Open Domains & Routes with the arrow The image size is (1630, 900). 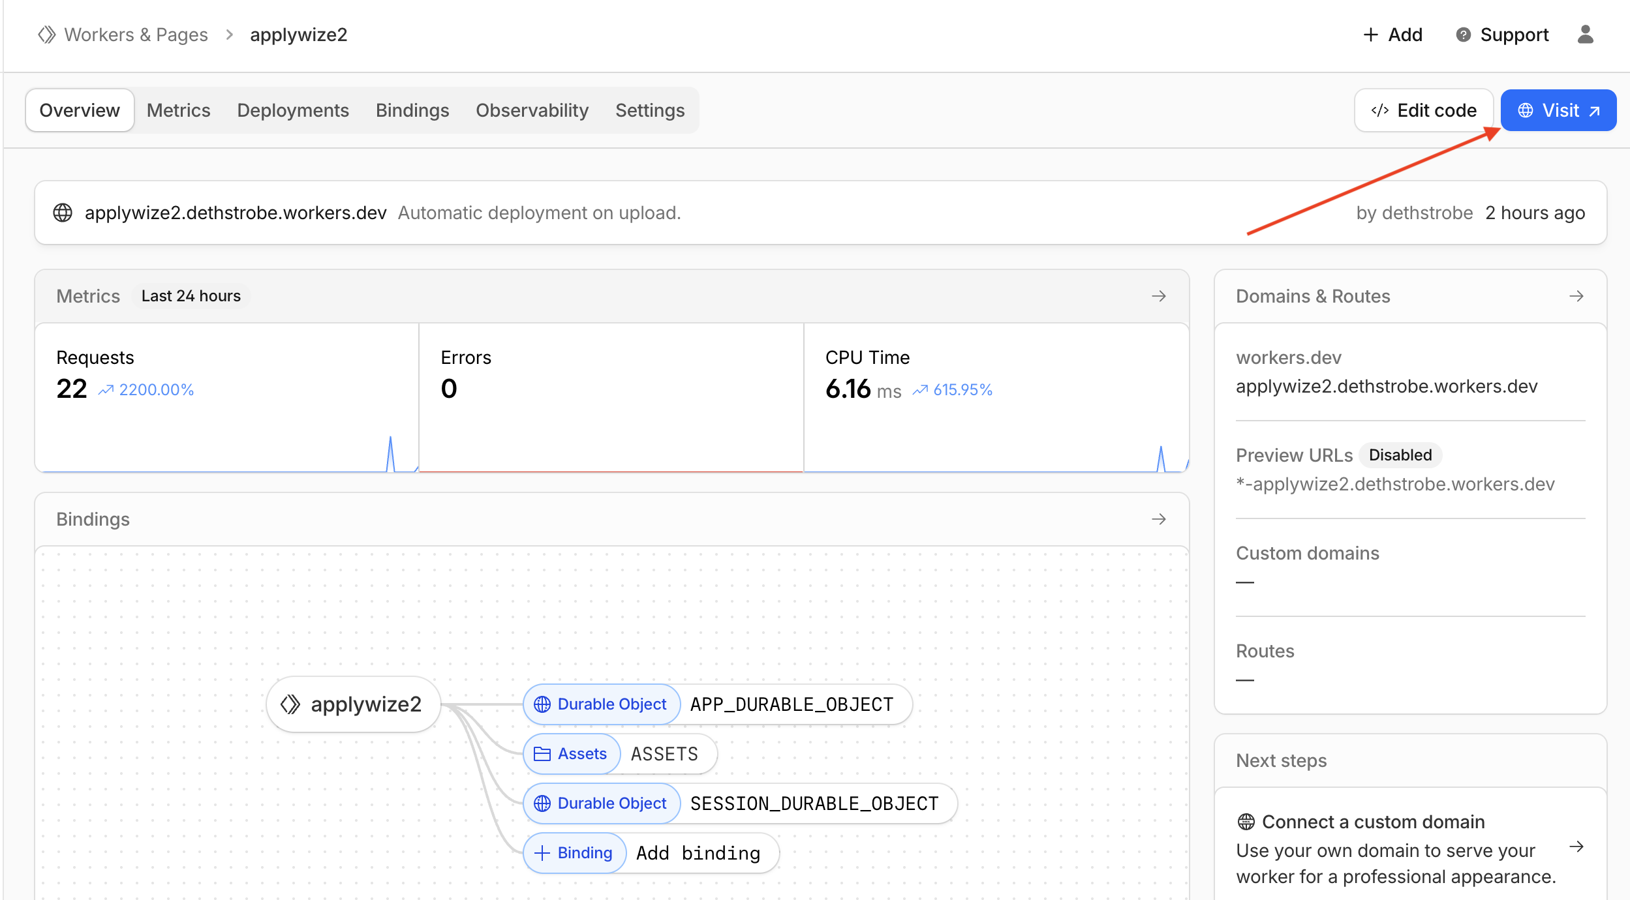(1577, 295)
